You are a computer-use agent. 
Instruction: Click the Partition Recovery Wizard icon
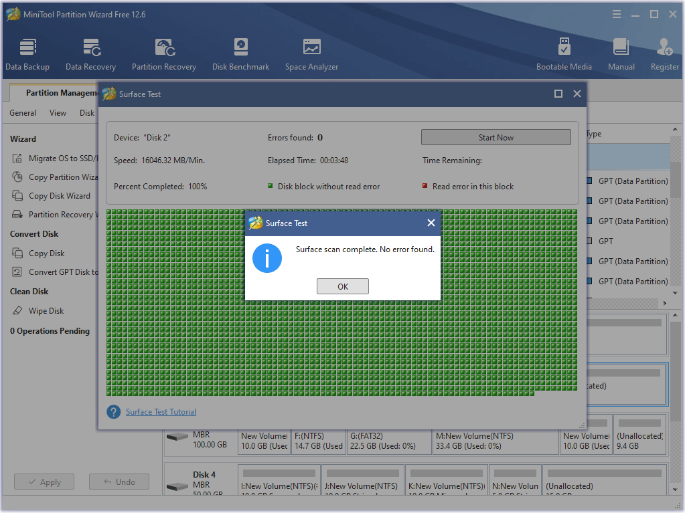[x=17, y=215]
